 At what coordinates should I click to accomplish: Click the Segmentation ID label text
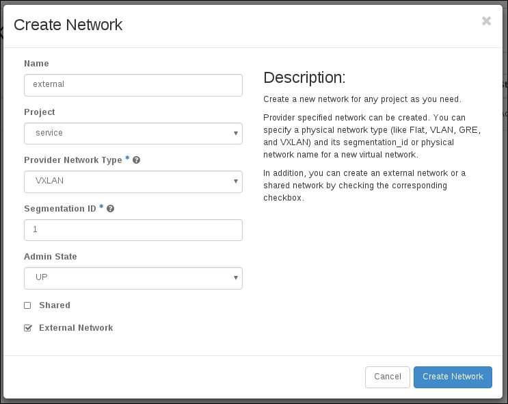tap(60, 209)
